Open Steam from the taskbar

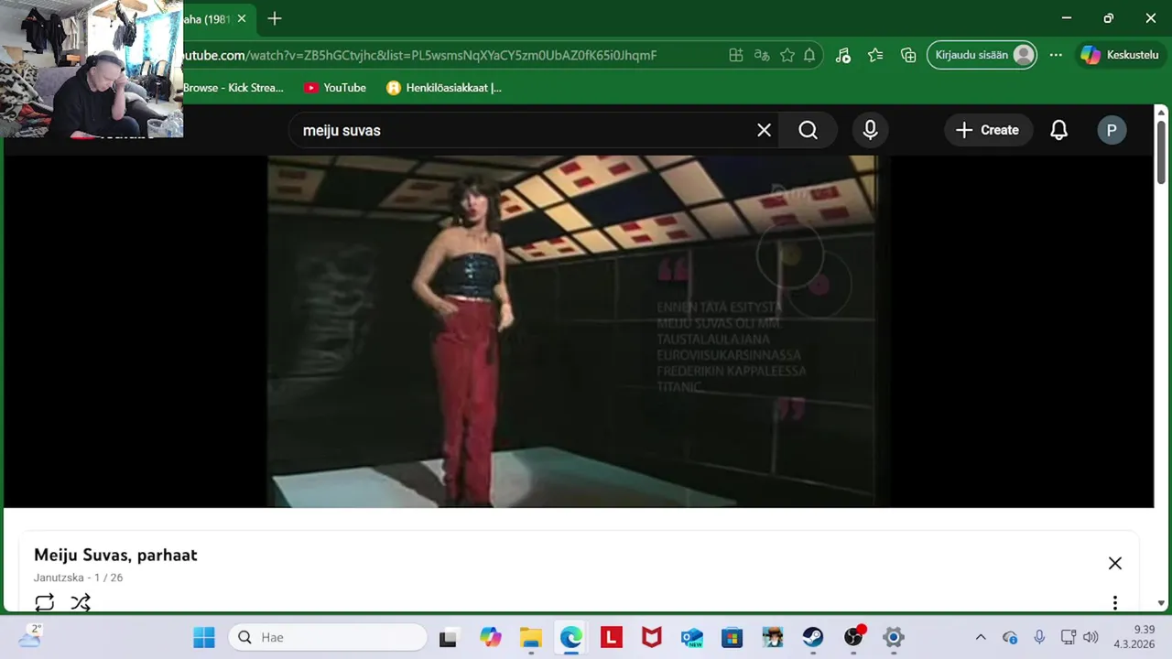pos(813,637)
